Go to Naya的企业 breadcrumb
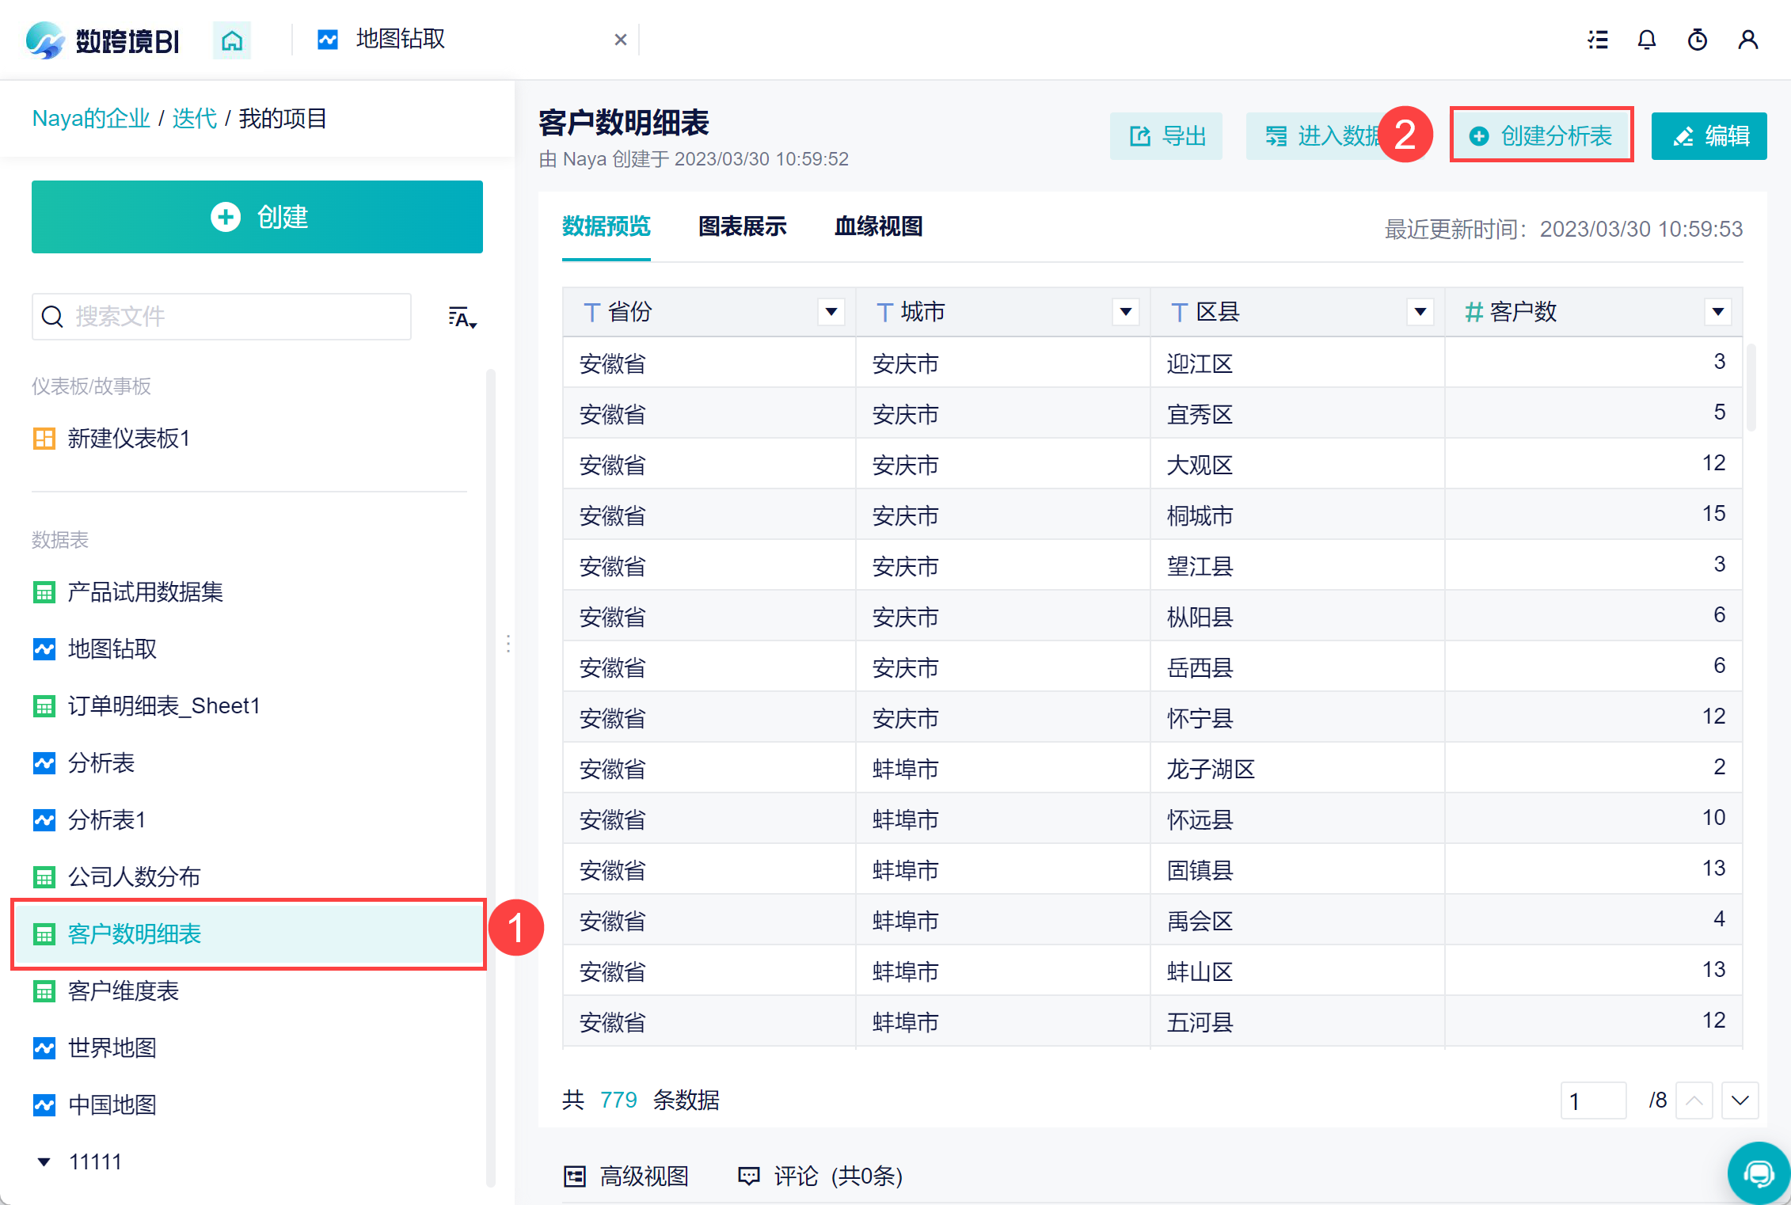1791x1205 pixels. [x=91, y=119]
